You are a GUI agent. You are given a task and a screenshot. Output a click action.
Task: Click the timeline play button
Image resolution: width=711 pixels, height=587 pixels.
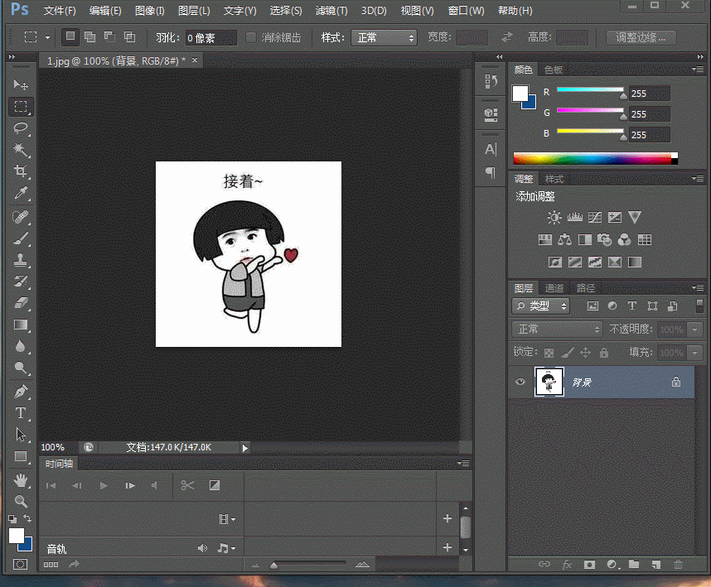point(104,485)
